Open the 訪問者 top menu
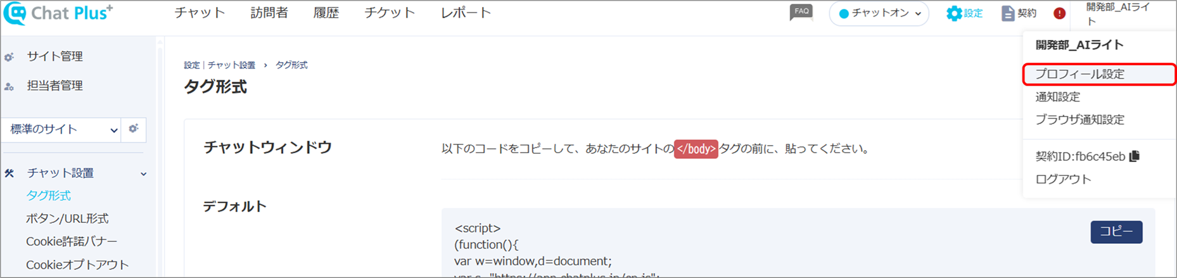1177x278 pixels. click(269, 13)
